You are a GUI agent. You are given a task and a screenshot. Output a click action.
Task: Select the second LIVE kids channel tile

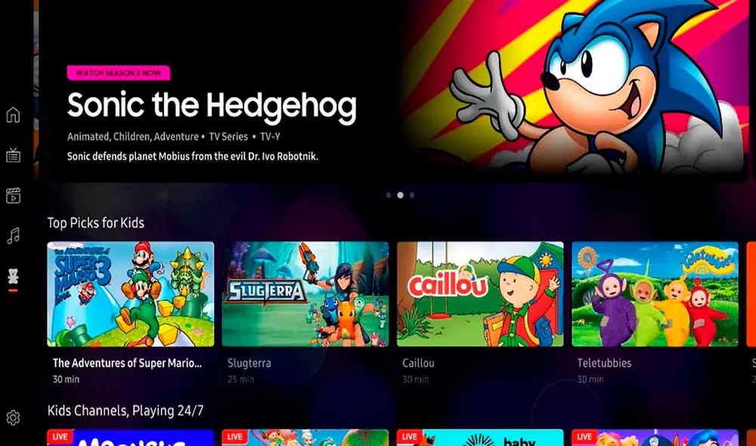(x=305, y=438)
